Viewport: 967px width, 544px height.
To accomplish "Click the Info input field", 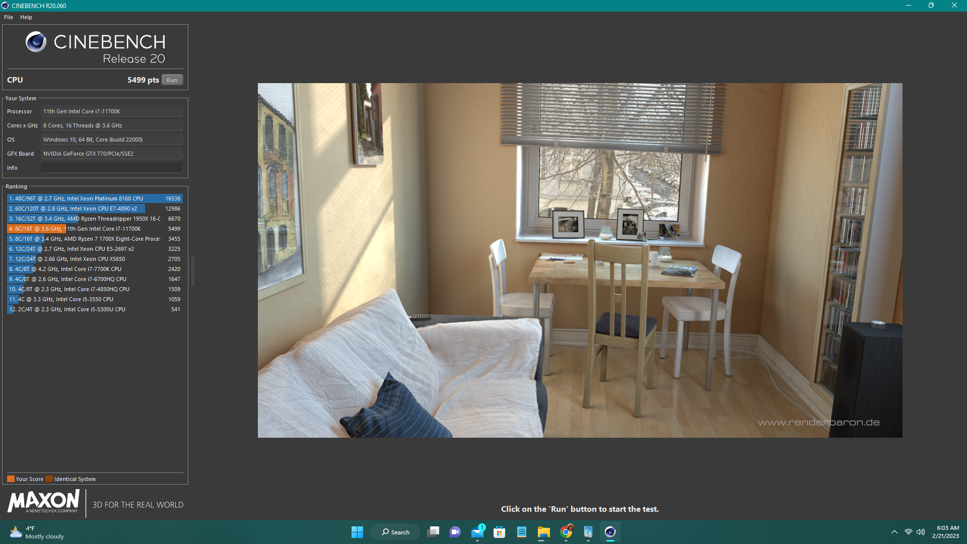I will point(111,168).
